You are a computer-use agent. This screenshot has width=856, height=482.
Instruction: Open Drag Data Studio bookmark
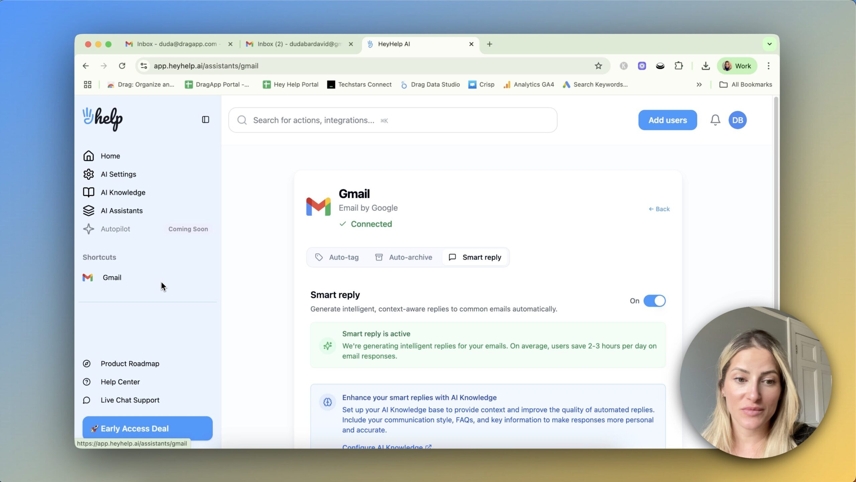tap(430, 85)
